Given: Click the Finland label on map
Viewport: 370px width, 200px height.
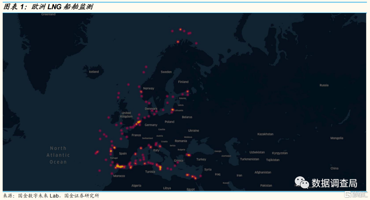Looking at the screenshot, I should pyautogui.click(x=183, y=82).
